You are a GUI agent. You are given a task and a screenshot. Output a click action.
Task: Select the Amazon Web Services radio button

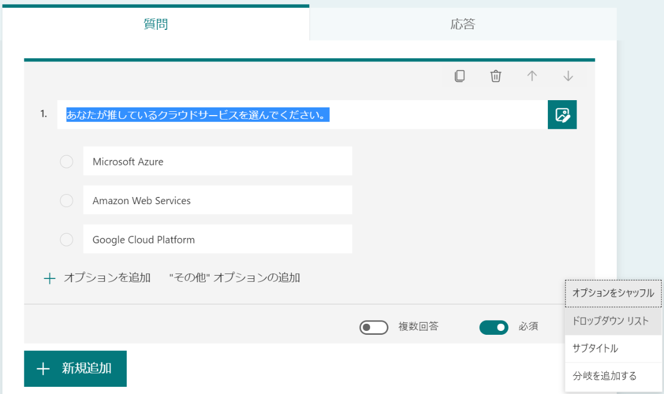[x=66, y=200]
